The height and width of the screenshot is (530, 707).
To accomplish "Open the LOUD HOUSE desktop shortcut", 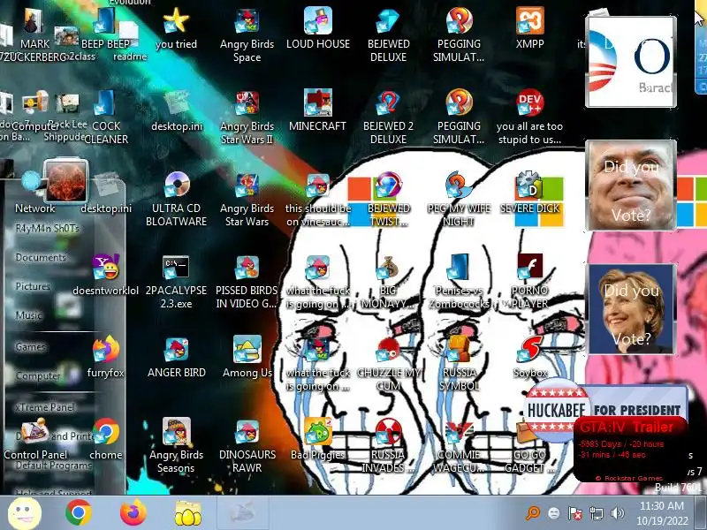I will pos(318,20).
